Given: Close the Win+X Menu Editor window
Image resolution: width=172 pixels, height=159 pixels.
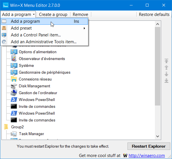Looking at the screenshot, I should pos(164,5).
